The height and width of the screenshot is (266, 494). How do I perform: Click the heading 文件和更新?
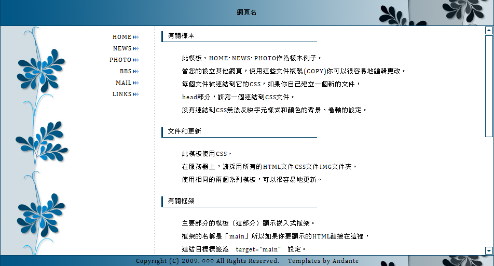pyautogui.click(x=184, y=131)
